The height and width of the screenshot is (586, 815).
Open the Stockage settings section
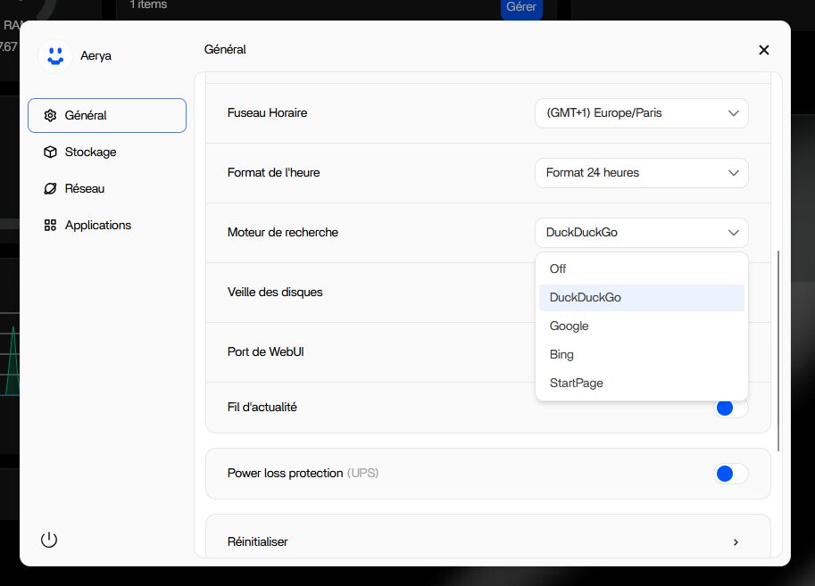click(x=90, y=152)
